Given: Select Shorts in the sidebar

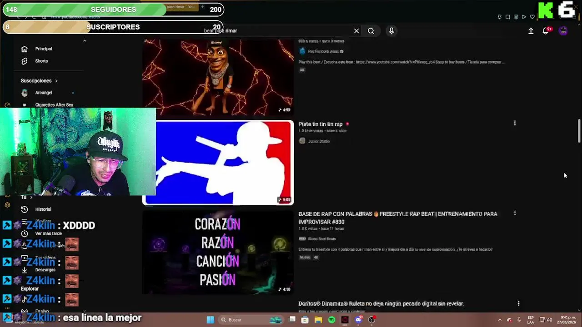Looking at the screenshot, I should 41,61.
